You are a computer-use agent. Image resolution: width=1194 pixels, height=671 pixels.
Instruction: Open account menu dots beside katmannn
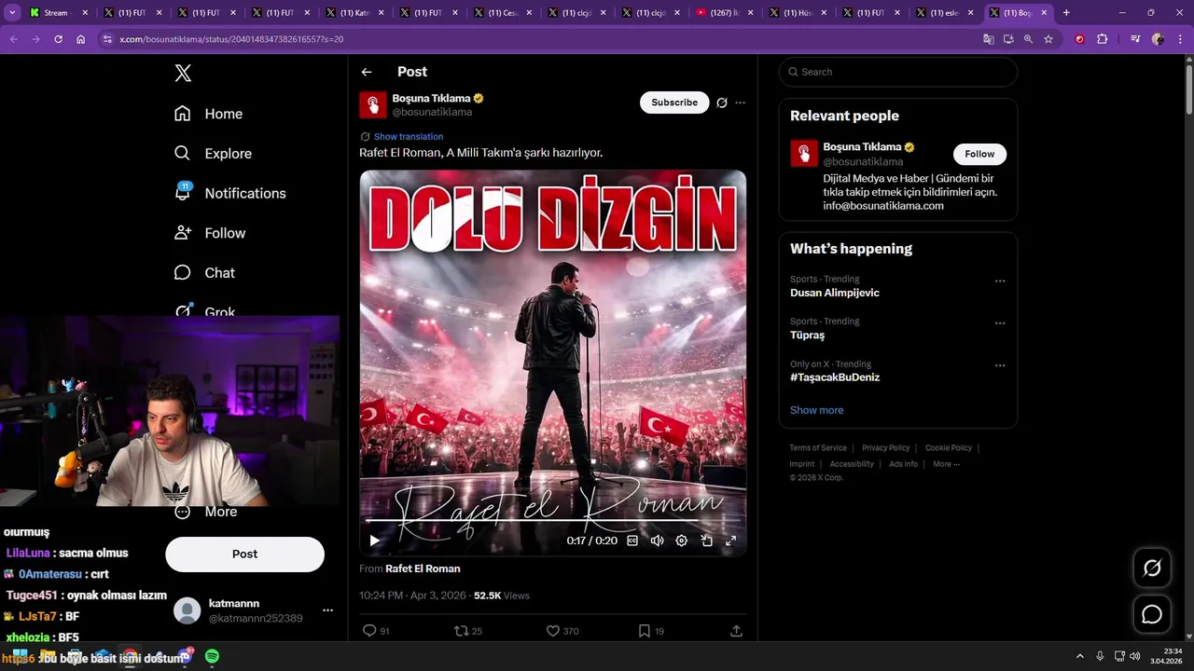[327, 610]
